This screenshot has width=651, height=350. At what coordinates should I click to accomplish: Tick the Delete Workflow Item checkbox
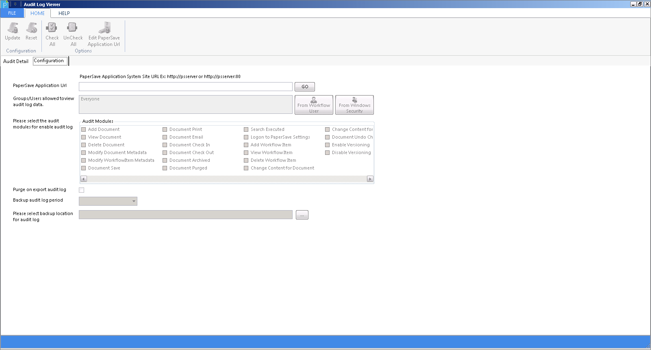click(246, 160)
